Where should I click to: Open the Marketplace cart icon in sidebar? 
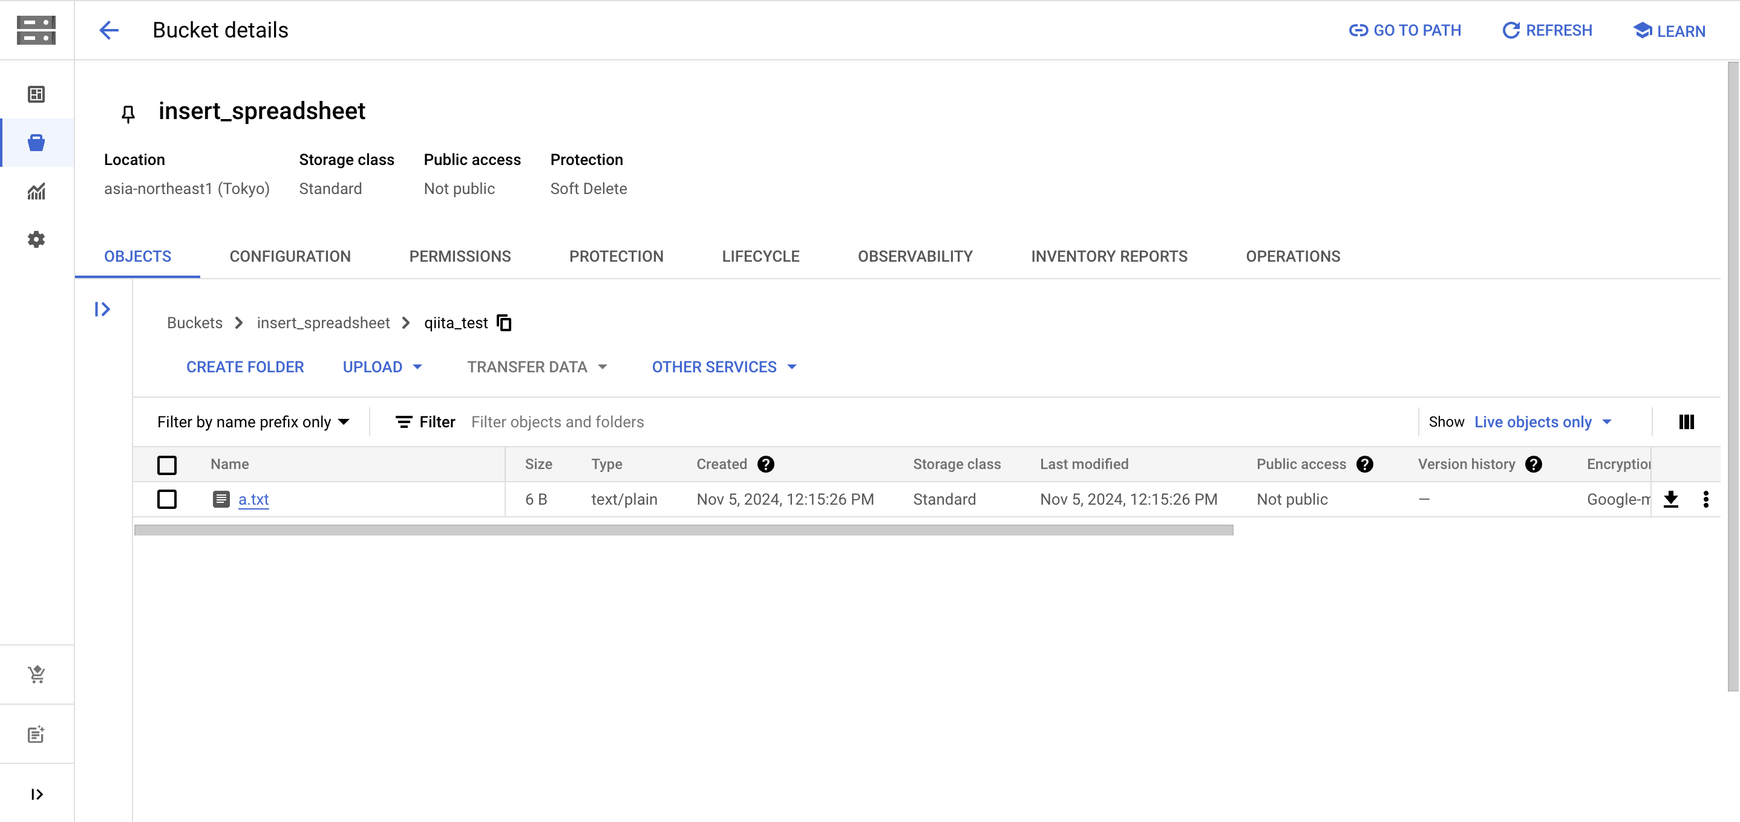tap(36, 674)
